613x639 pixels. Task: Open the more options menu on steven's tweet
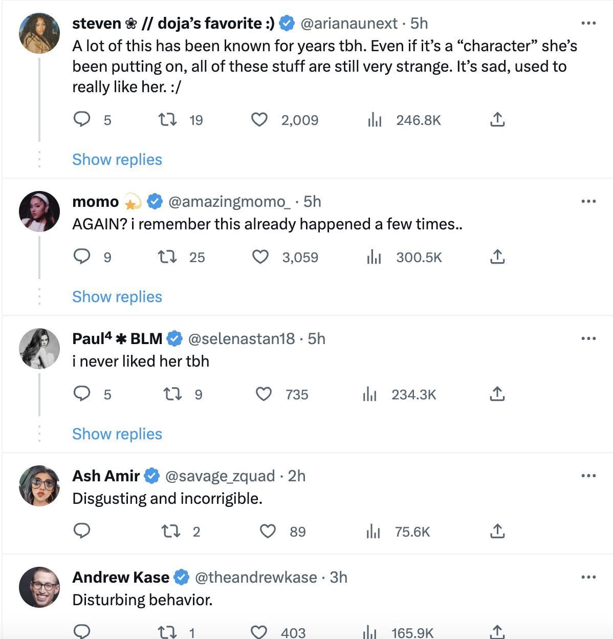click(x=589, y=23)
